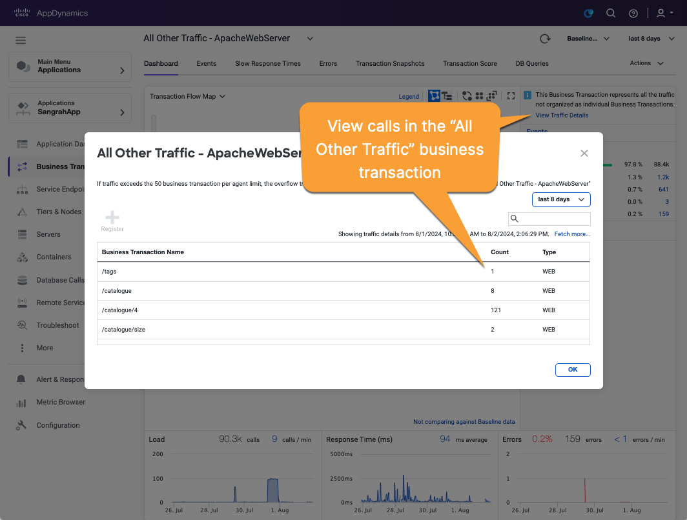Select the /tags transaction row
687x520 pixels.
343,272
